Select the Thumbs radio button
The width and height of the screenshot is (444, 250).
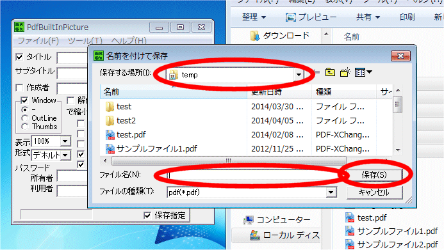pyautogui.click(x=24, y=127)
